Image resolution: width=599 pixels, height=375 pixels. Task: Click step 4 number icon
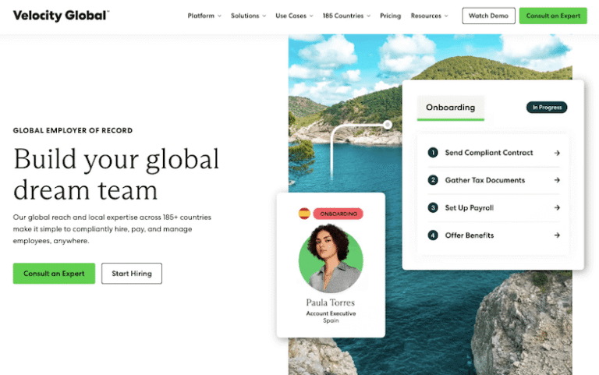click(433, 235)
